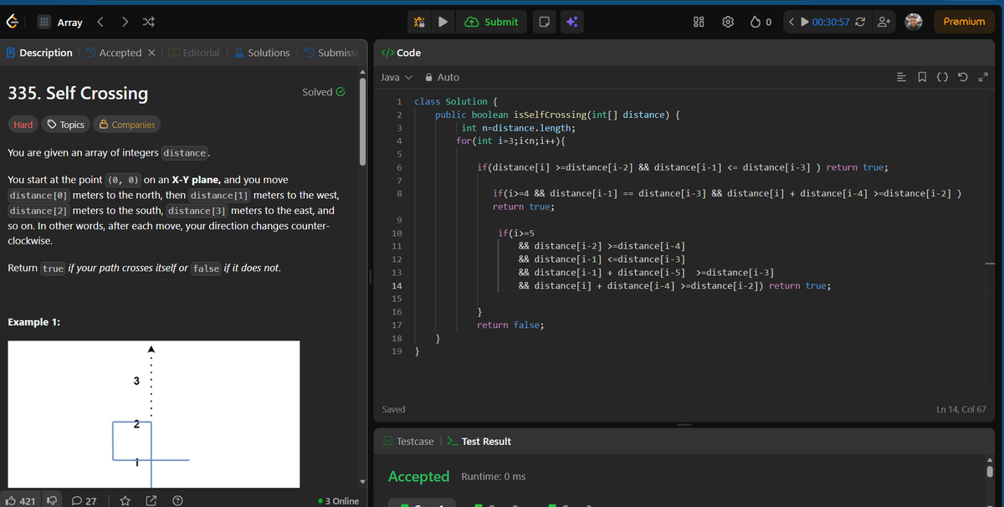Click the Solved status indicator
This screenshot has width=1004, height=507.
click(x=323, y=92)
